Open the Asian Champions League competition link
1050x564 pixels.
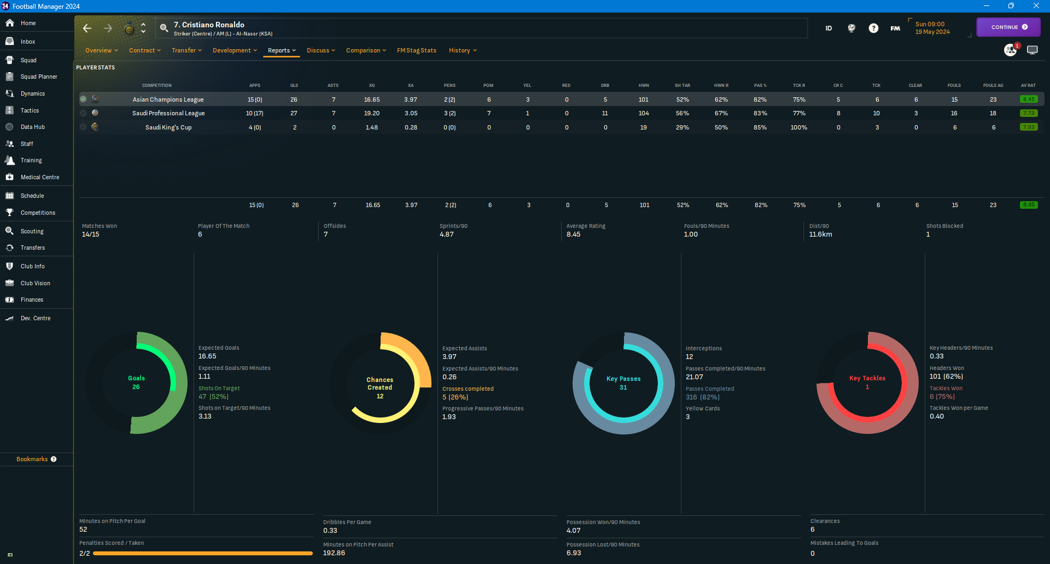click(x=168, y=99)
